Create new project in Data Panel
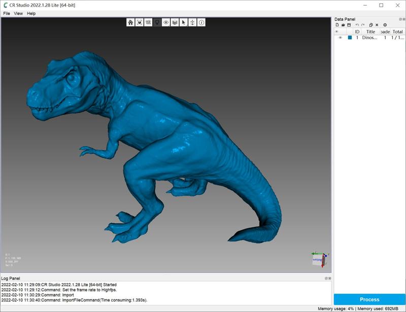This screenshot has height=312, width=406. [337, 25]
